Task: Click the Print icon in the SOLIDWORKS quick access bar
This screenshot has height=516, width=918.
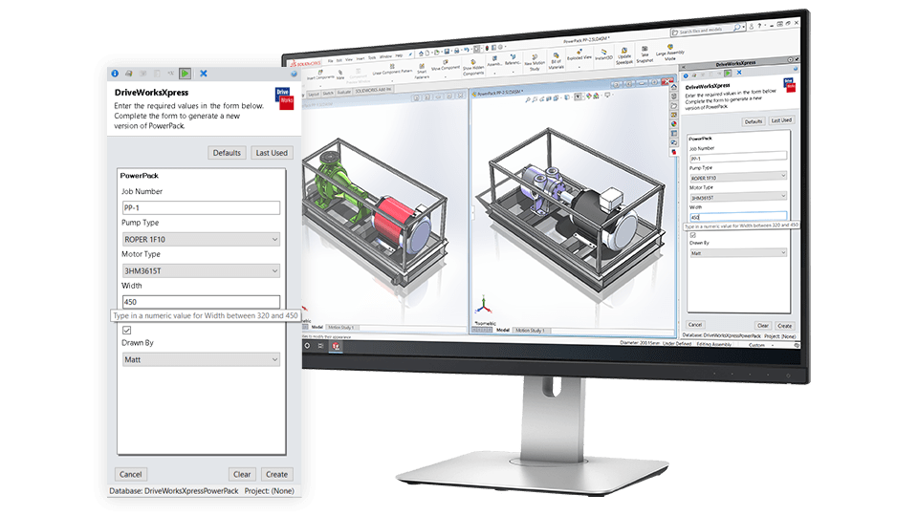Action: click(457, 51)
